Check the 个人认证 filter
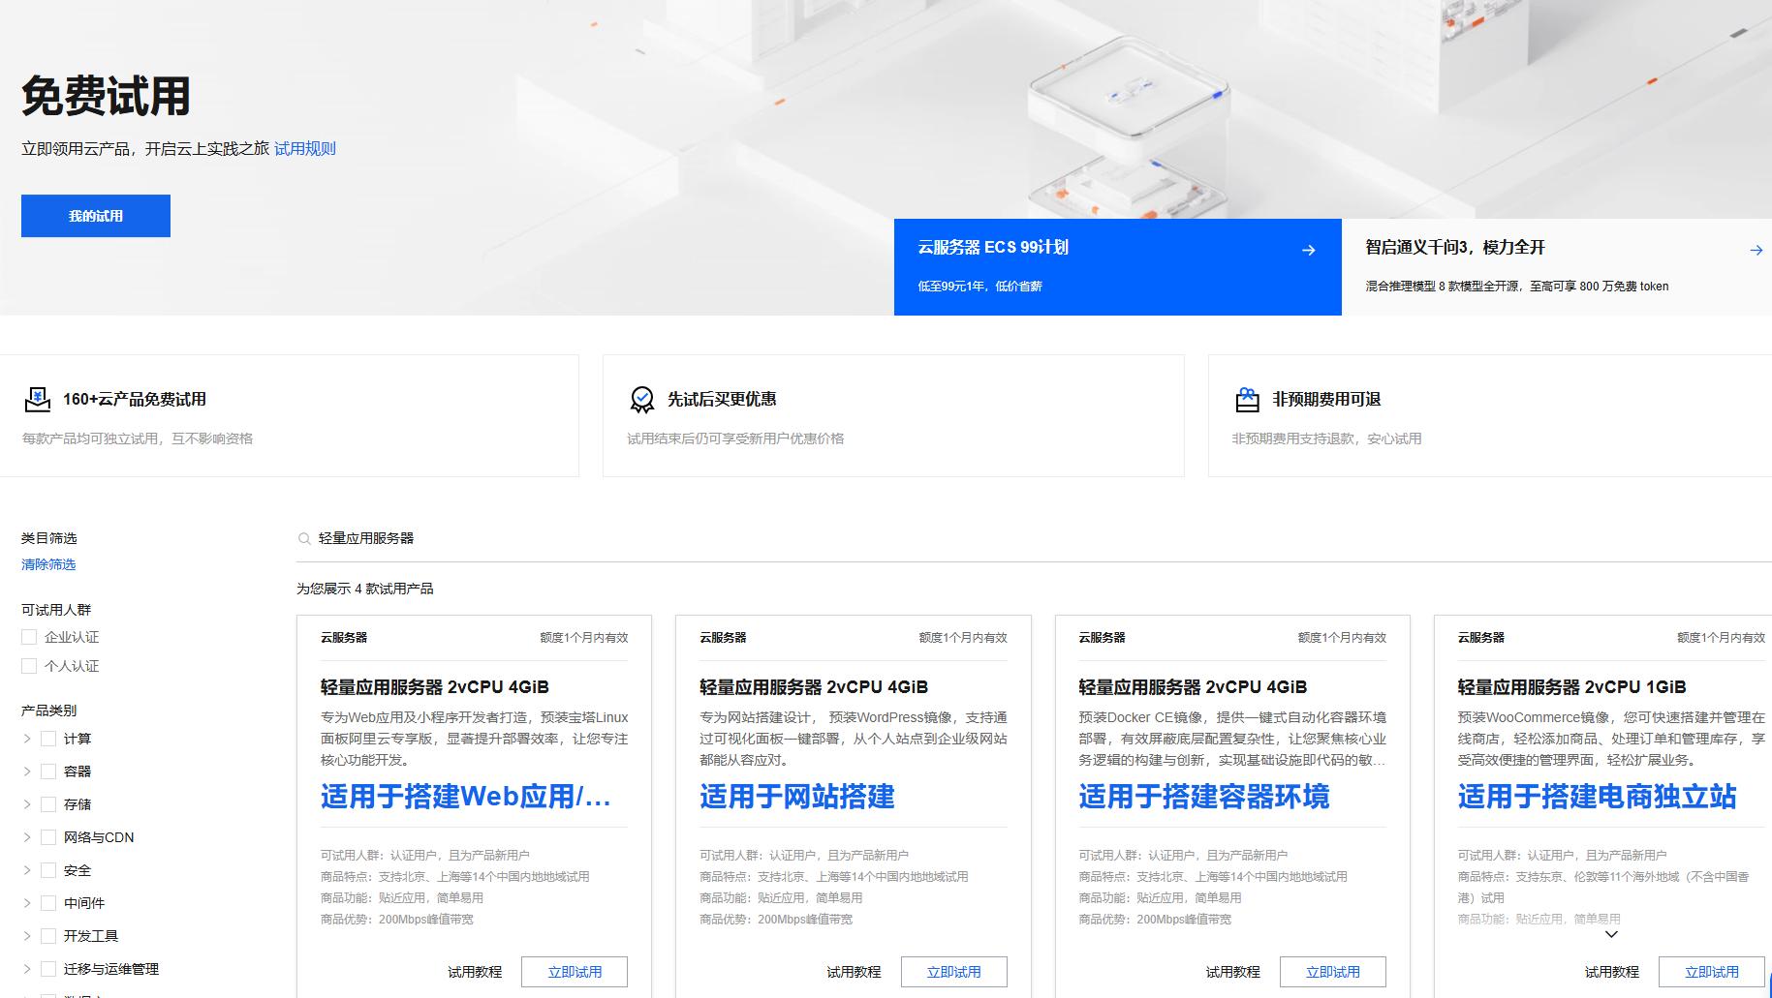Screen dimensions: 1772x998 tap(28, 666)
